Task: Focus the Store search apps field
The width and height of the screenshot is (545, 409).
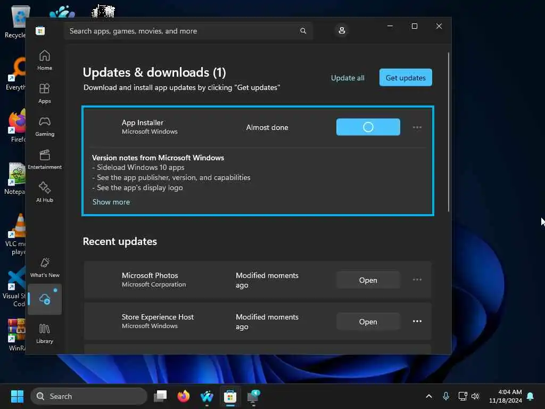Action: pos(188,31)
